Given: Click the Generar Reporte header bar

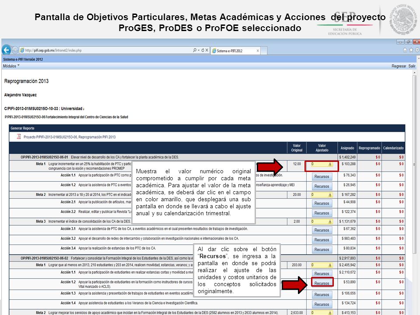Looking at the screenshot, I should pyautogui.click(x=207, y=128).
